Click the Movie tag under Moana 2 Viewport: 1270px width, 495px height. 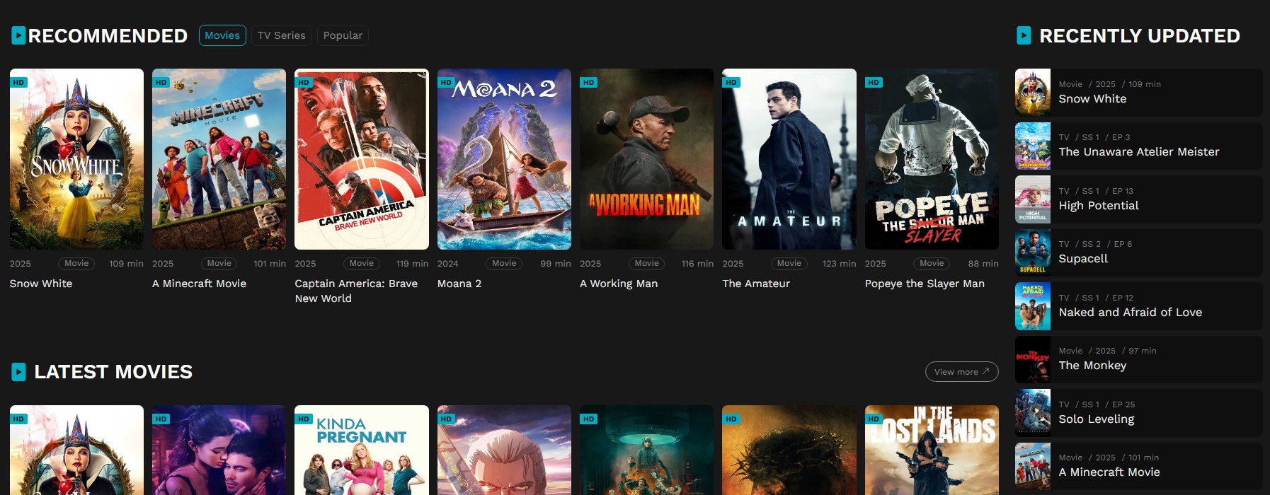tap(504, 263)
